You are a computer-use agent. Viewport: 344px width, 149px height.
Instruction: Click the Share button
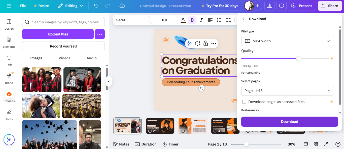click(330, 6)
